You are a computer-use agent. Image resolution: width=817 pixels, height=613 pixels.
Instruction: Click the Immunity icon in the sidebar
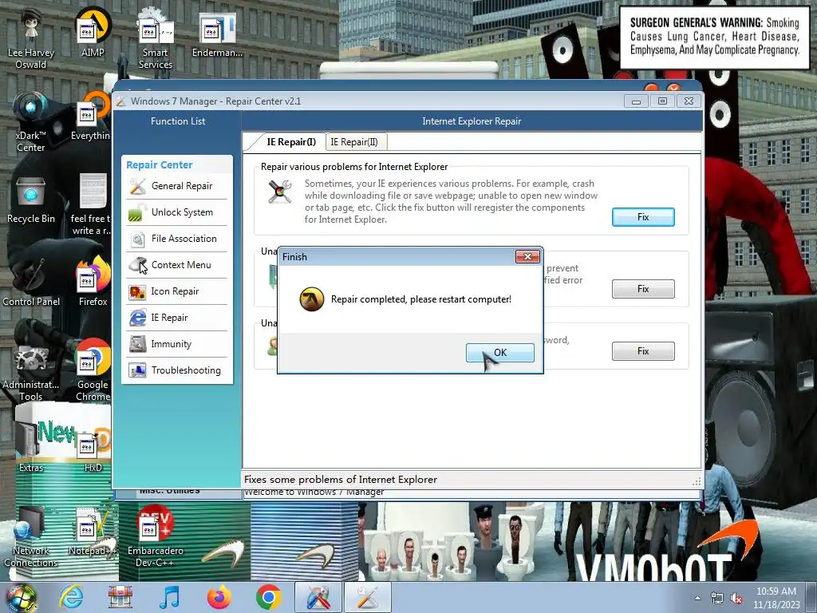137,344
